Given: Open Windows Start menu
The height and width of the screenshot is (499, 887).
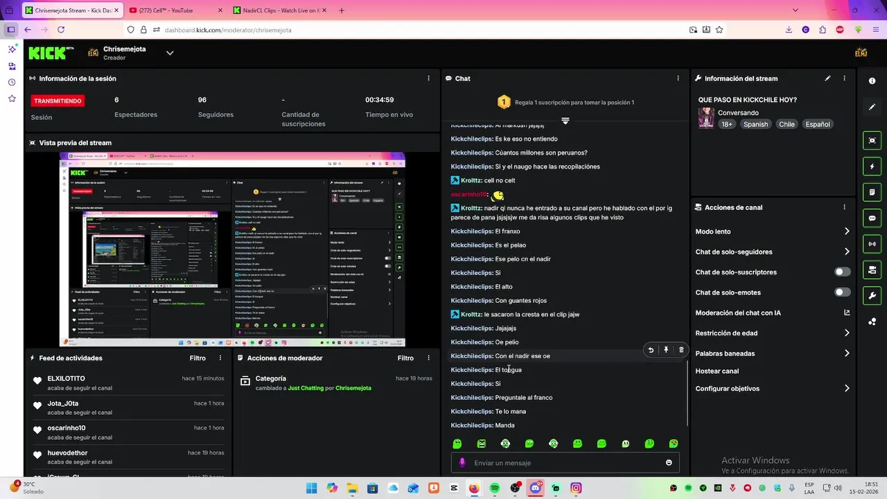Looking at the screenshot, I should pos(311,488).
